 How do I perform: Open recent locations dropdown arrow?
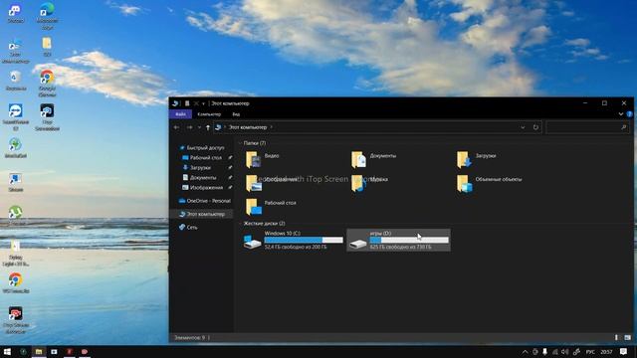point(199,127)
